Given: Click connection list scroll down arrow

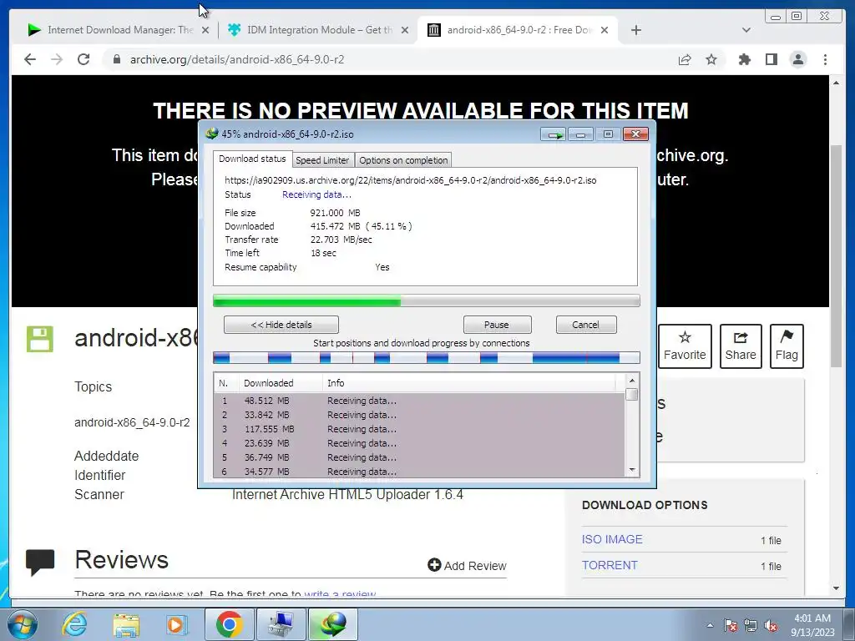Looking at the screenshot, I should [x=632, y=470].
